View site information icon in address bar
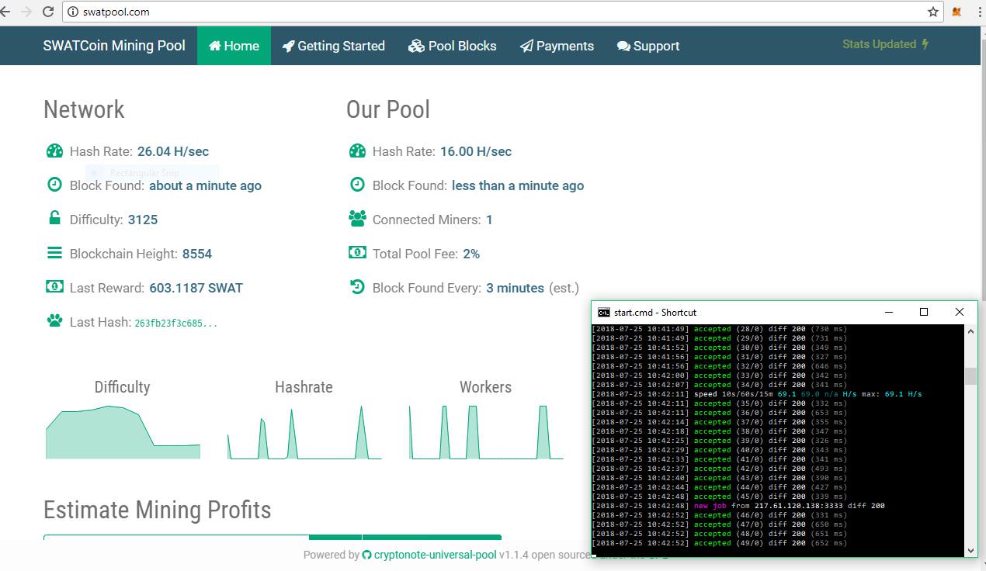Image resolution: width=986 pixels, height=571 pixels. (x=73, y=12)
